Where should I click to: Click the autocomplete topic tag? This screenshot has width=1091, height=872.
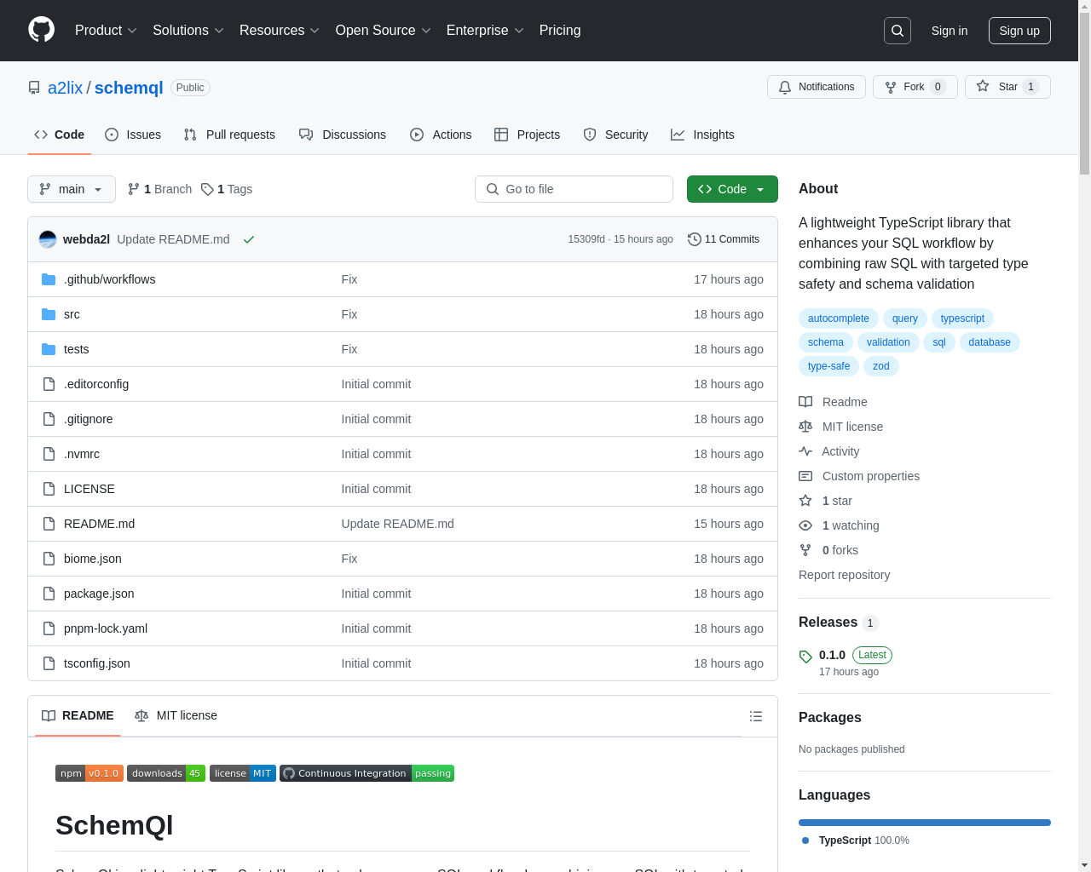[839, 318]
